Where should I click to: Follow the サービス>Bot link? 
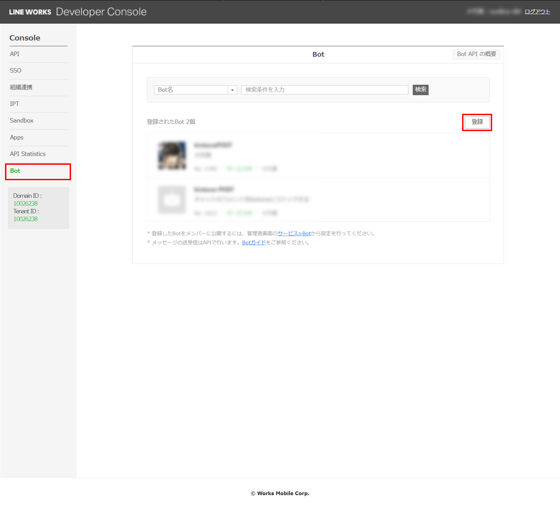tap(294, 233)
